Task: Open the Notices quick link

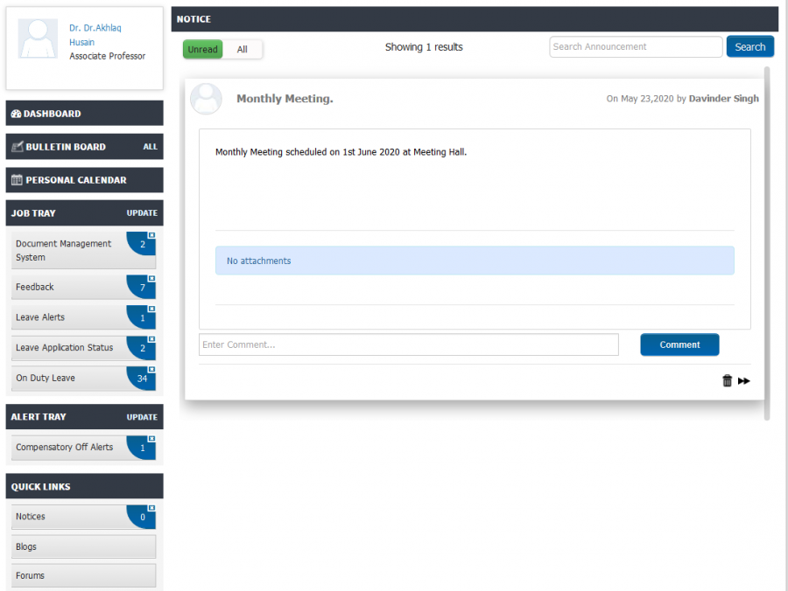Action: tap(83, 516)
